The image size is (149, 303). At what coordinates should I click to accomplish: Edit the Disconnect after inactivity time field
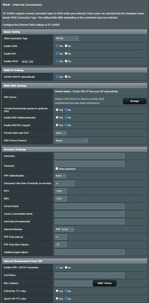point(65,183)
